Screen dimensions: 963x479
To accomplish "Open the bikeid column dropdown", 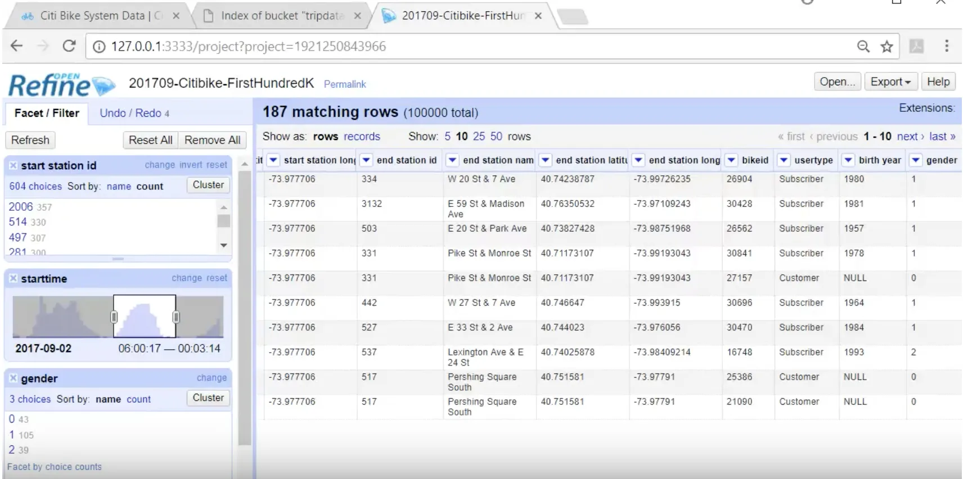I will pos(731,160).
